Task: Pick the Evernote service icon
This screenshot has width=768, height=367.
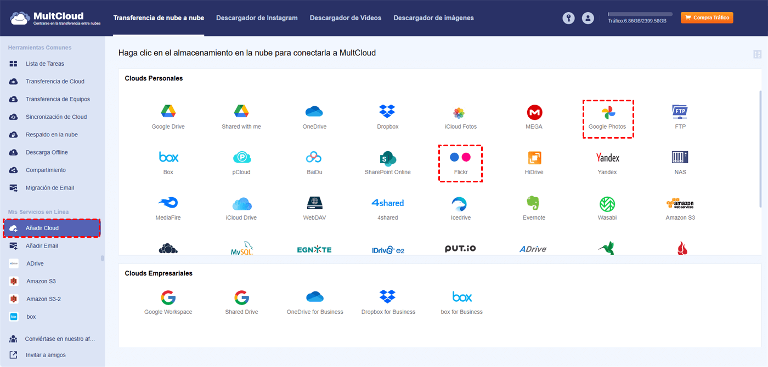Action: pos(534,204)
